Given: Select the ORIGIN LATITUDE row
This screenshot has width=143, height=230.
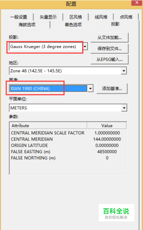Looking at the screenshot, I should pos(68,145).
